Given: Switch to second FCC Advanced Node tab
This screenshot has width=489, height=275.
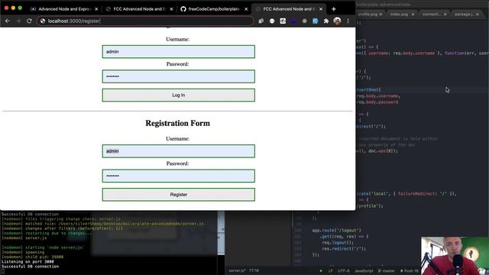Looking at the screenshot, I should [139, 9].
